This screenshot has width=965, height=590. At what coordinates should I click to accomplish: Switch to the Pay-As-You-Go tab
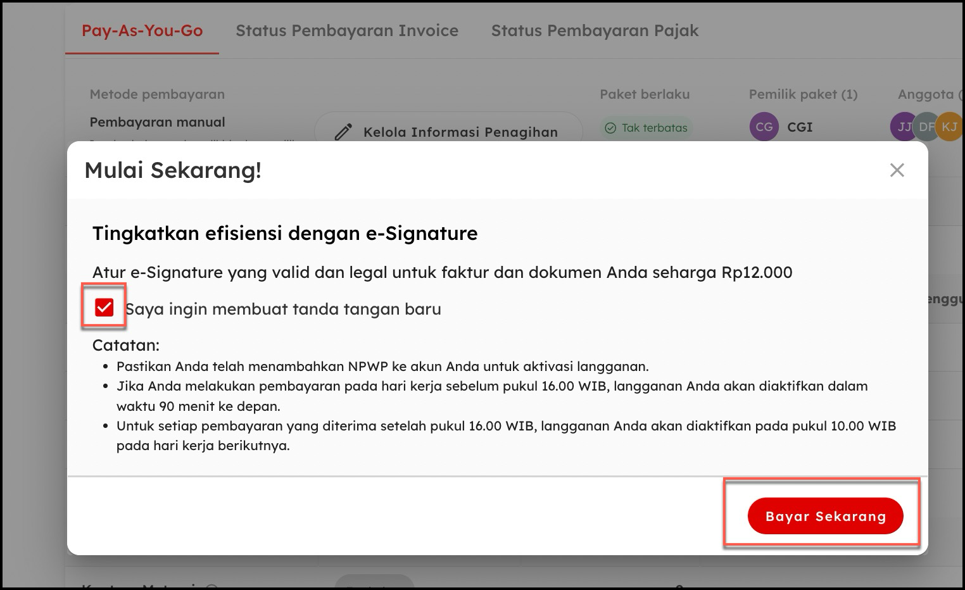pyautogui.click(x=142, y=30)
